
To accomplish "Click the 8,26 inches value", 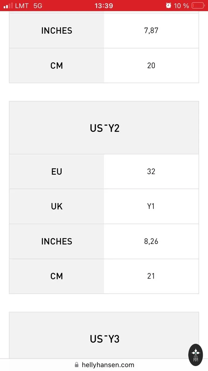I will click(x=151, y=241).
